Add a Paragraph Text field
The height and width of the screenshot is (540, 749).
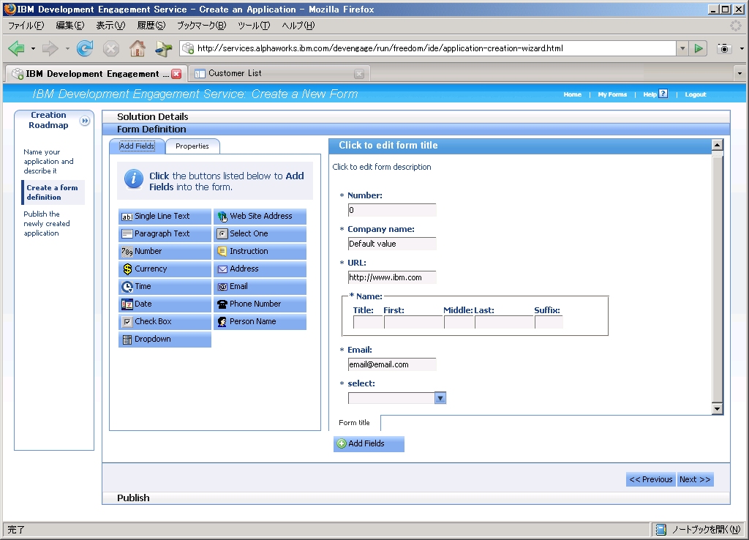click(x=165, y=233)
